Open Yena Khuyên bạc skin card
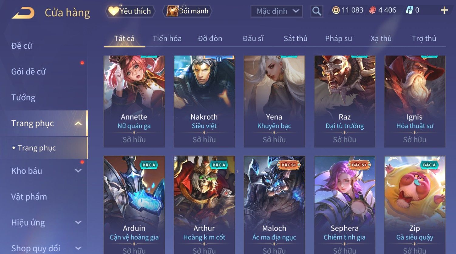Viewport: 456px width, 254px height. 274,101
